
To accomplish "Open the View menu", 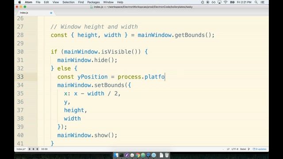I will tap(56, 2).
